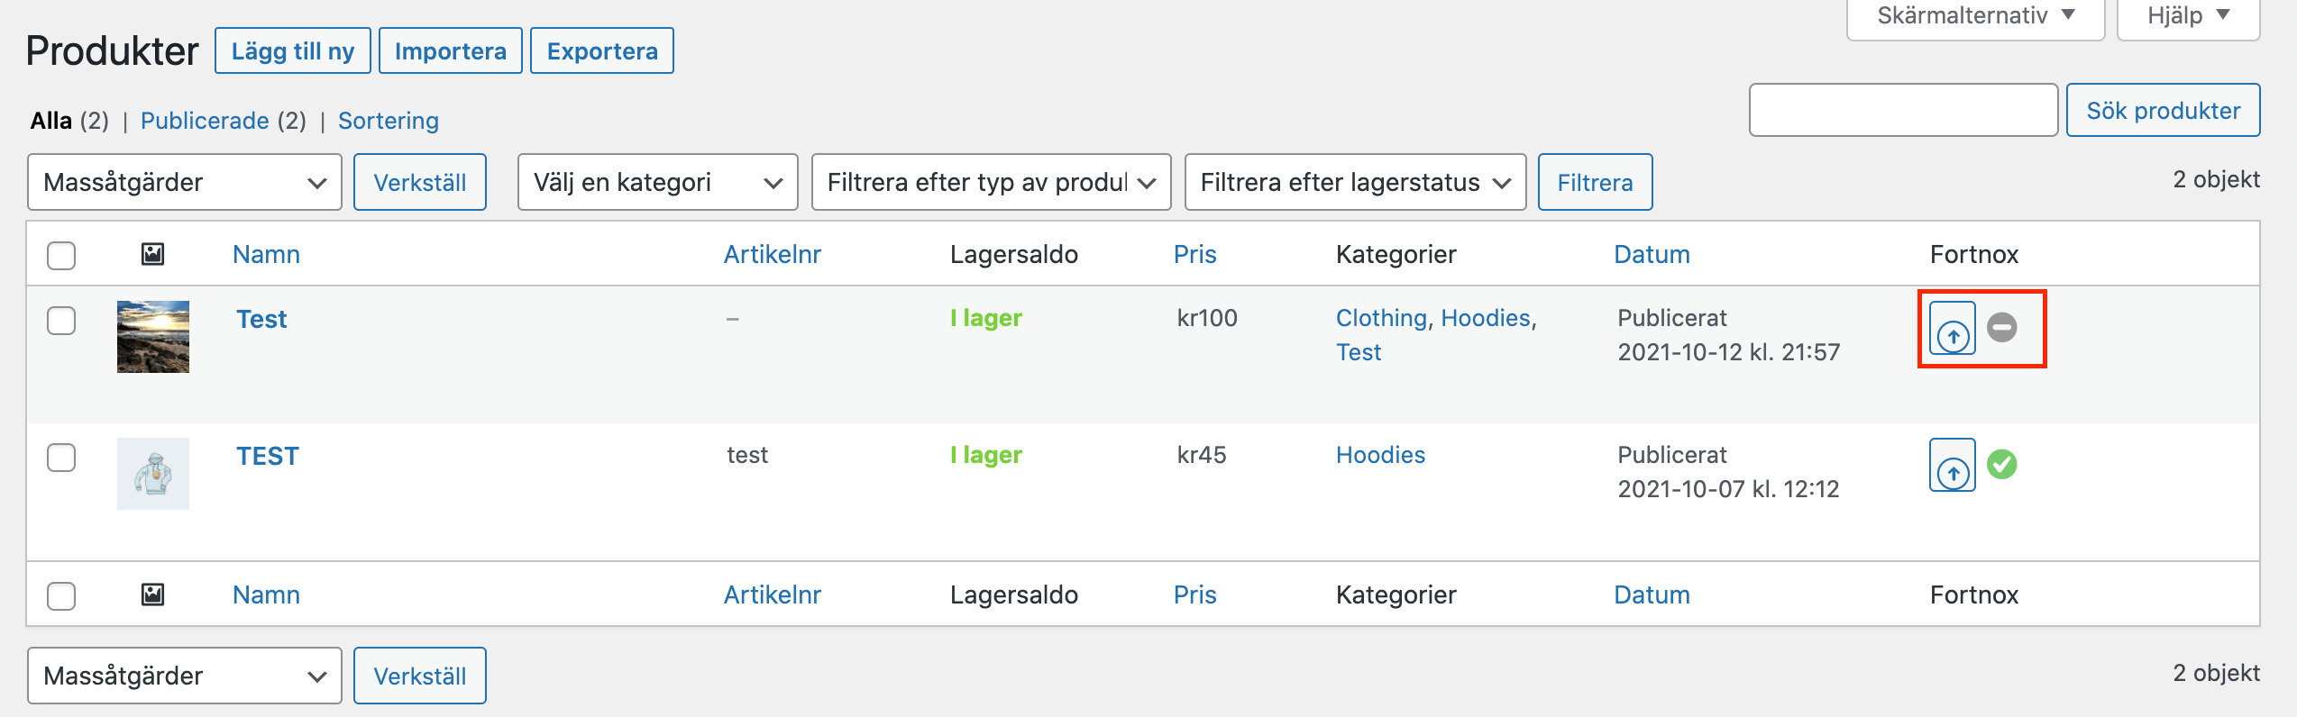Open top Massåtgärder bulk actions dropdown

[x=185, y=182]
